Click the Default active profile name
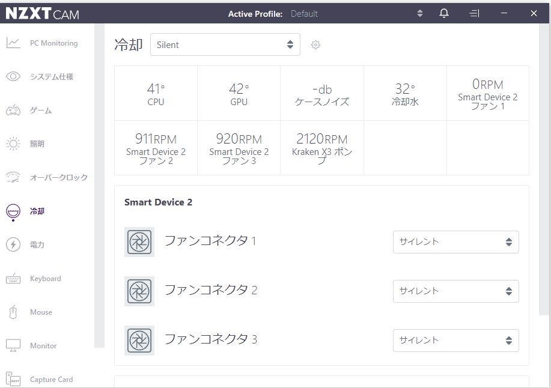This screenshot has height=388, width=551. (x=304, y=14)
